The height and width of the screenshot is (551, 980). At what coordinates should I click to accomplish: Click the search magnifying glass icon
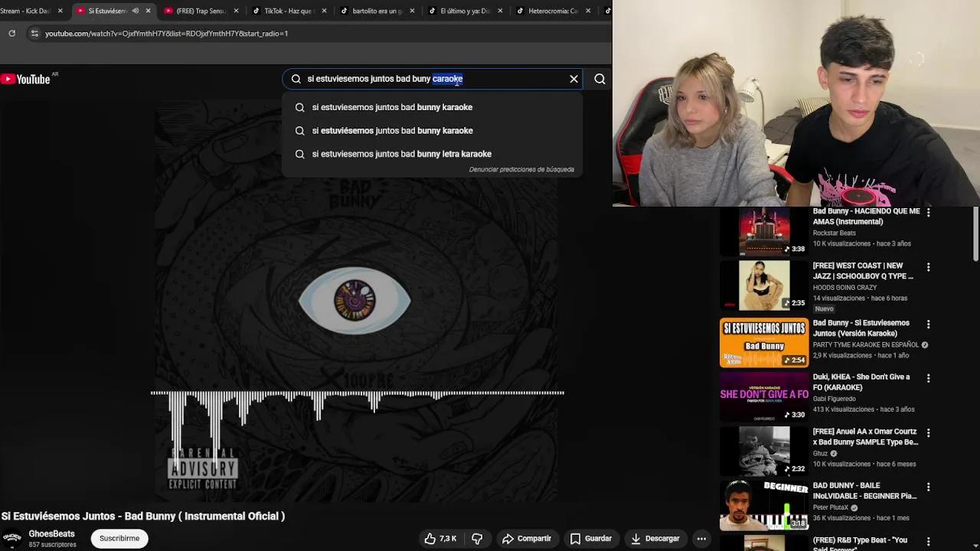coord(599,79)
